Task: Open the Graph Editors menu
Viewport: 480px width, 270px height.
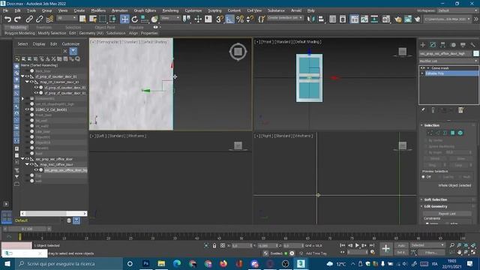Action: click(145, 10)
